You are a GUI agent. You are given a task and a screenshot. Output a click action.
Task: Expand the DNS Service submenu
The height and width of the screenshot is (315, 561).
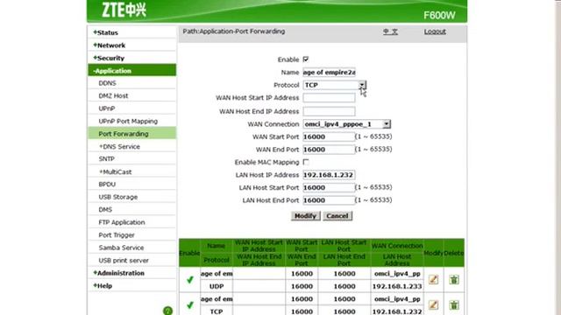tap(119, 146)
